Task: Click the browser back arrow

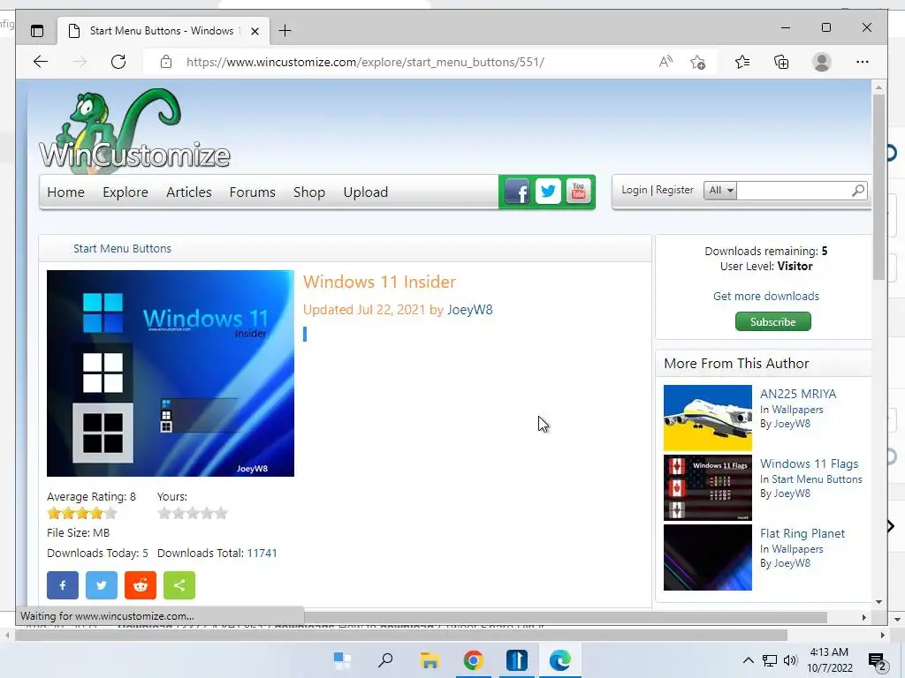Action: [41, 62]
